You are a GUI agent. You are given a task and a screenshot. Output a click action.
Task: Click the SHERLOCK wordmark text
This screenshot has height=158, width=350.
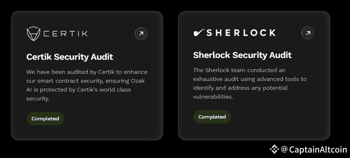(241, 33)
